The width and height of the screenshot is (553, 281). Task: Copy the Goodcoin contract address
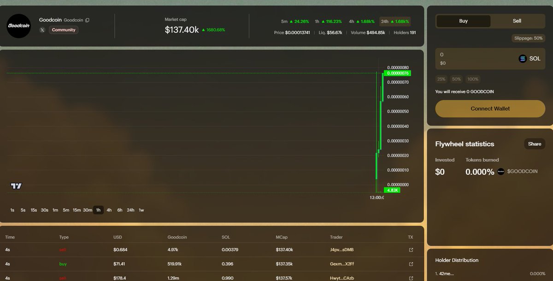(87, 20)
